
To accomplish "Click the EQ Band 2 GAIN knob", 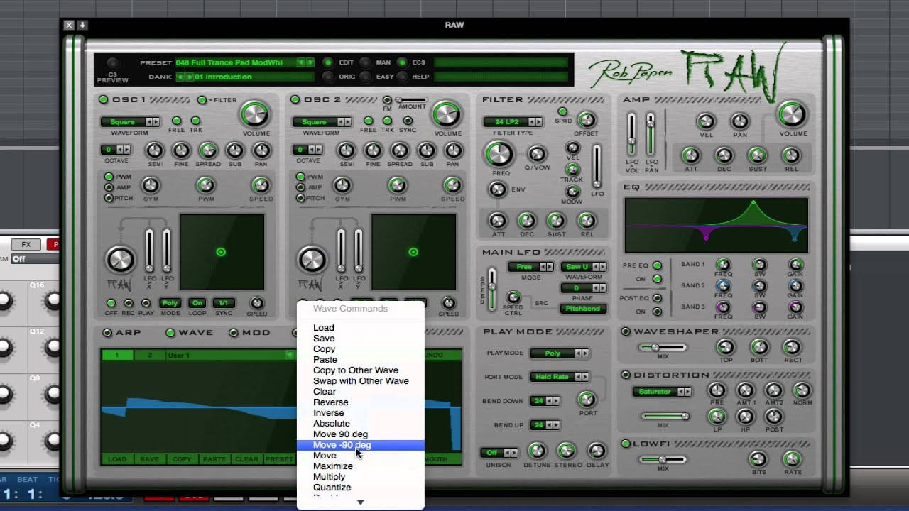I will click(795, 286).
